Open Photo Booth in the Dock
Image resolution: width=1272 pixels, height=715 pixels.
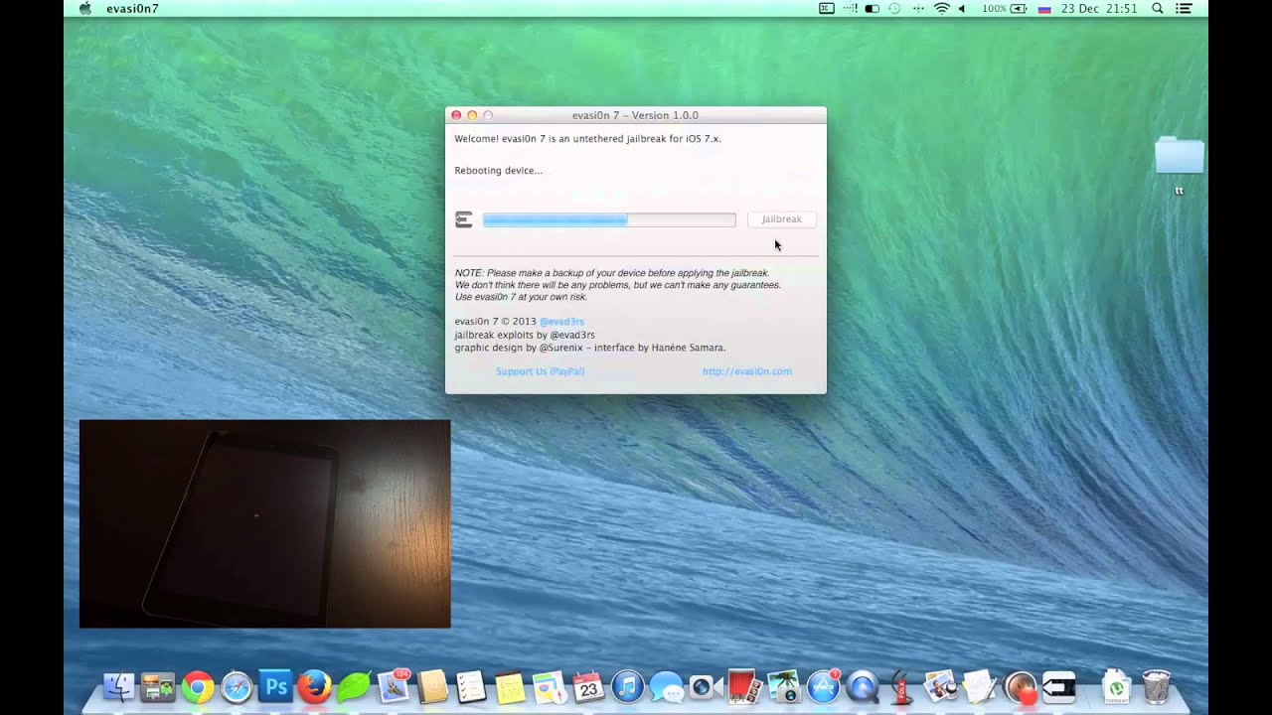pyautogui.click(x=744, y=687)
